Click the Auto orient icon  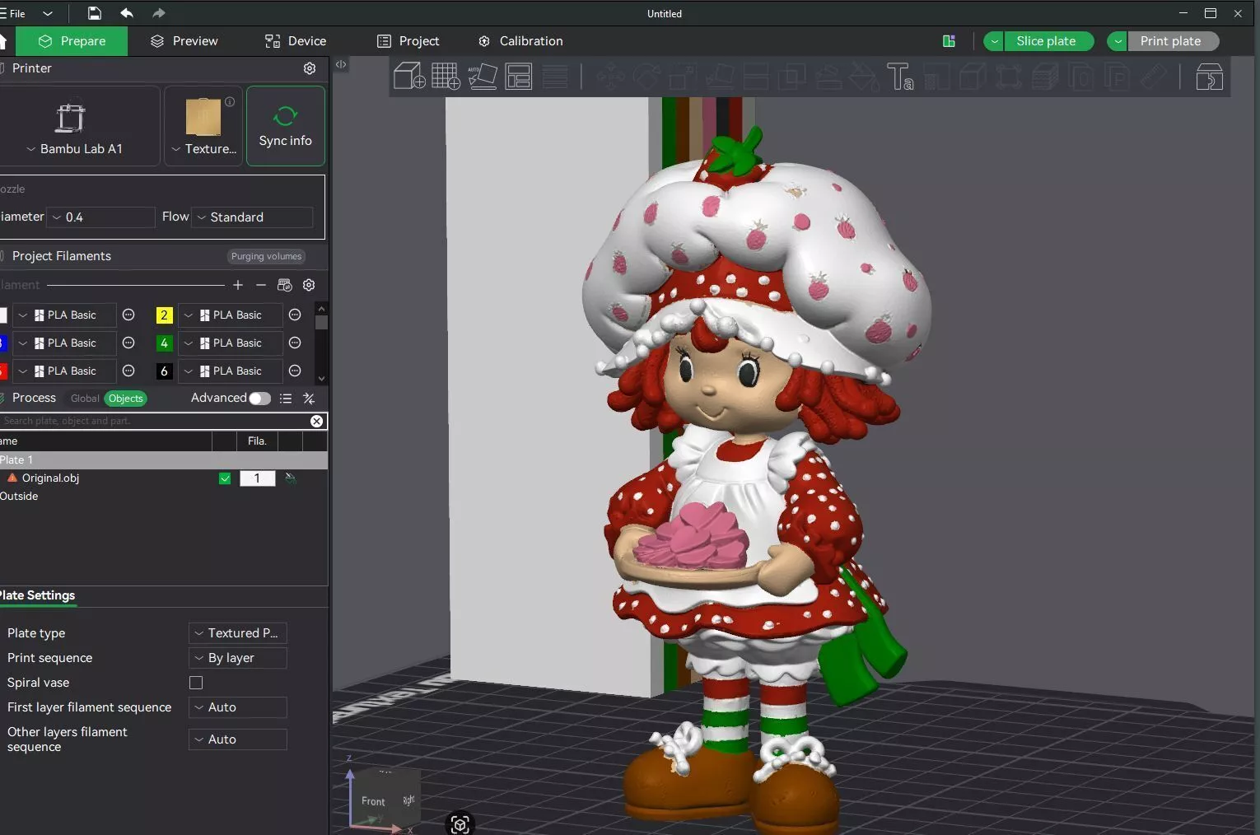[x=482, y=77]
